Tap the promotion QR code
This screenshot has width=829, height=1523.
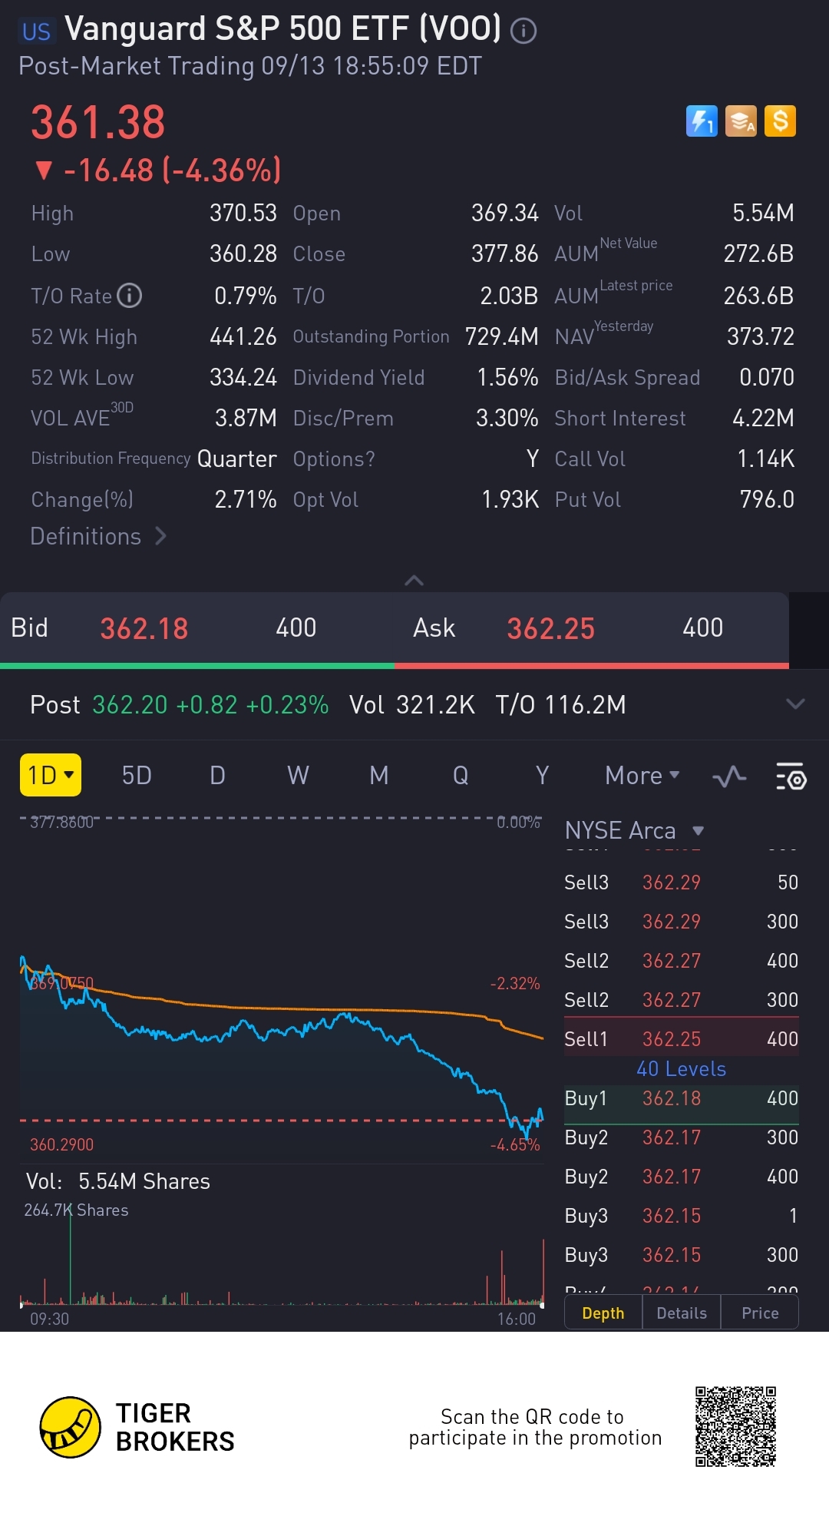pyautogui.click(x=735, y=1426)
